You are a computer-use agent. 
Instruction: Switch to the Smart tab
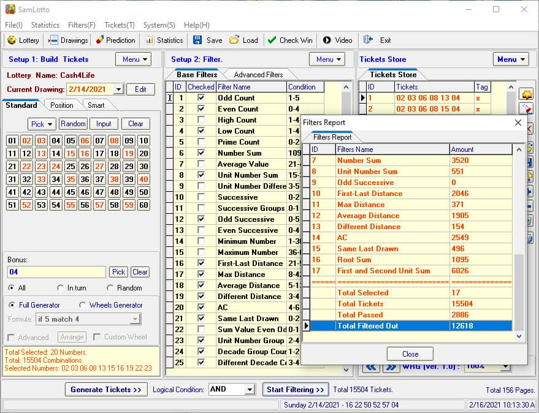click(x=96, y=105)
